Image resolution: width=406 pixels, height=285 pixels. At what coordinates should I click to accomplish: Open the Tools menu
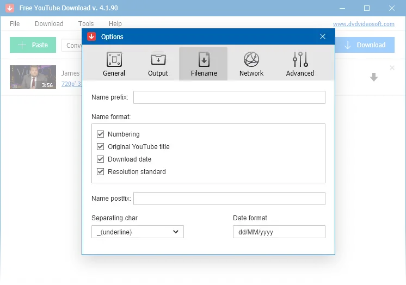click(86, 24)
